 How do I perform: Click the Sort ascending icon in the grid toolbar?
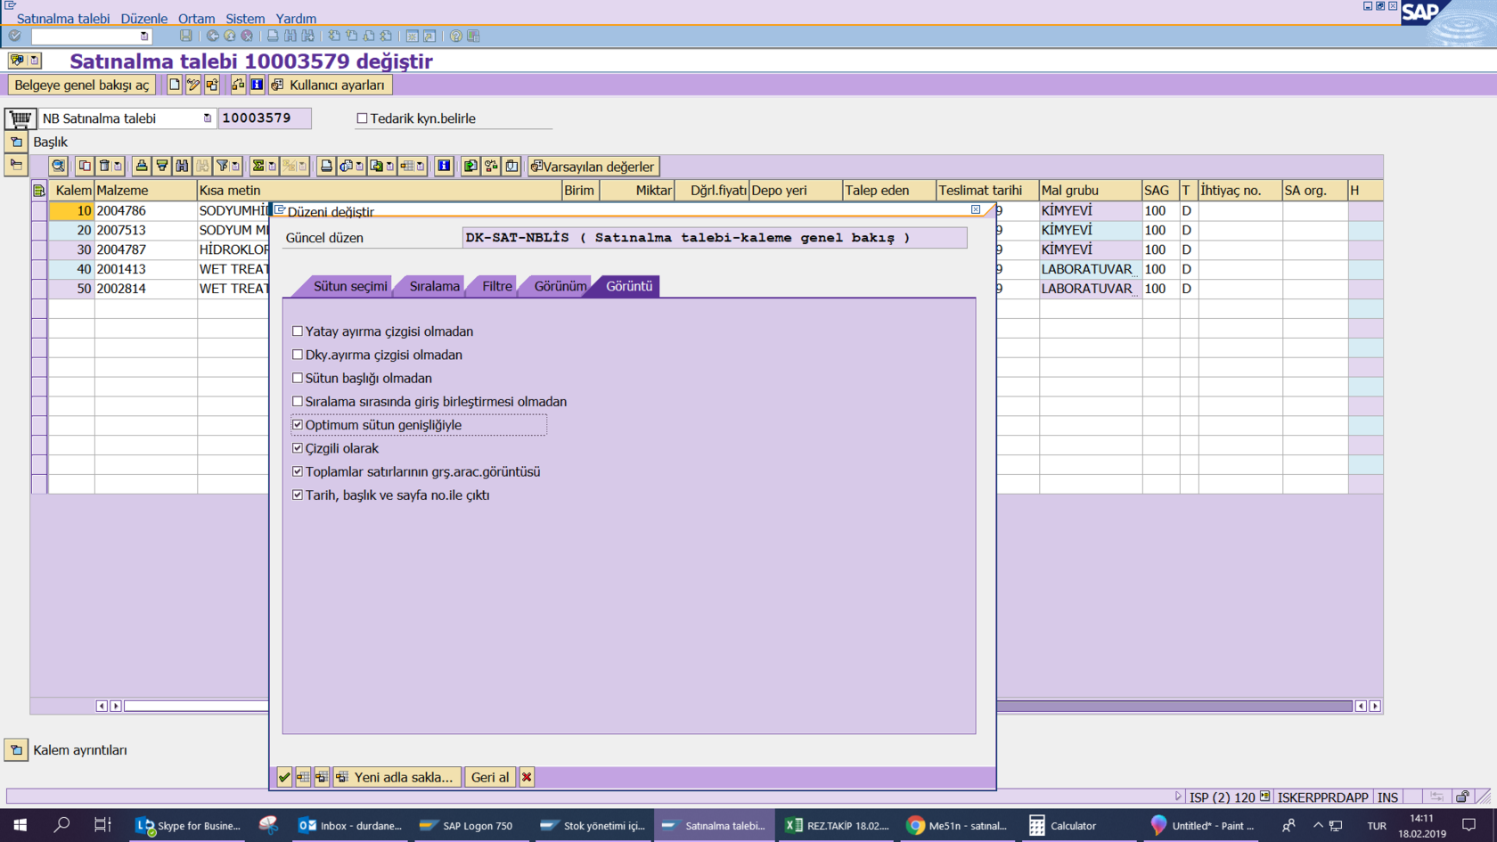[x=142, y=166]
